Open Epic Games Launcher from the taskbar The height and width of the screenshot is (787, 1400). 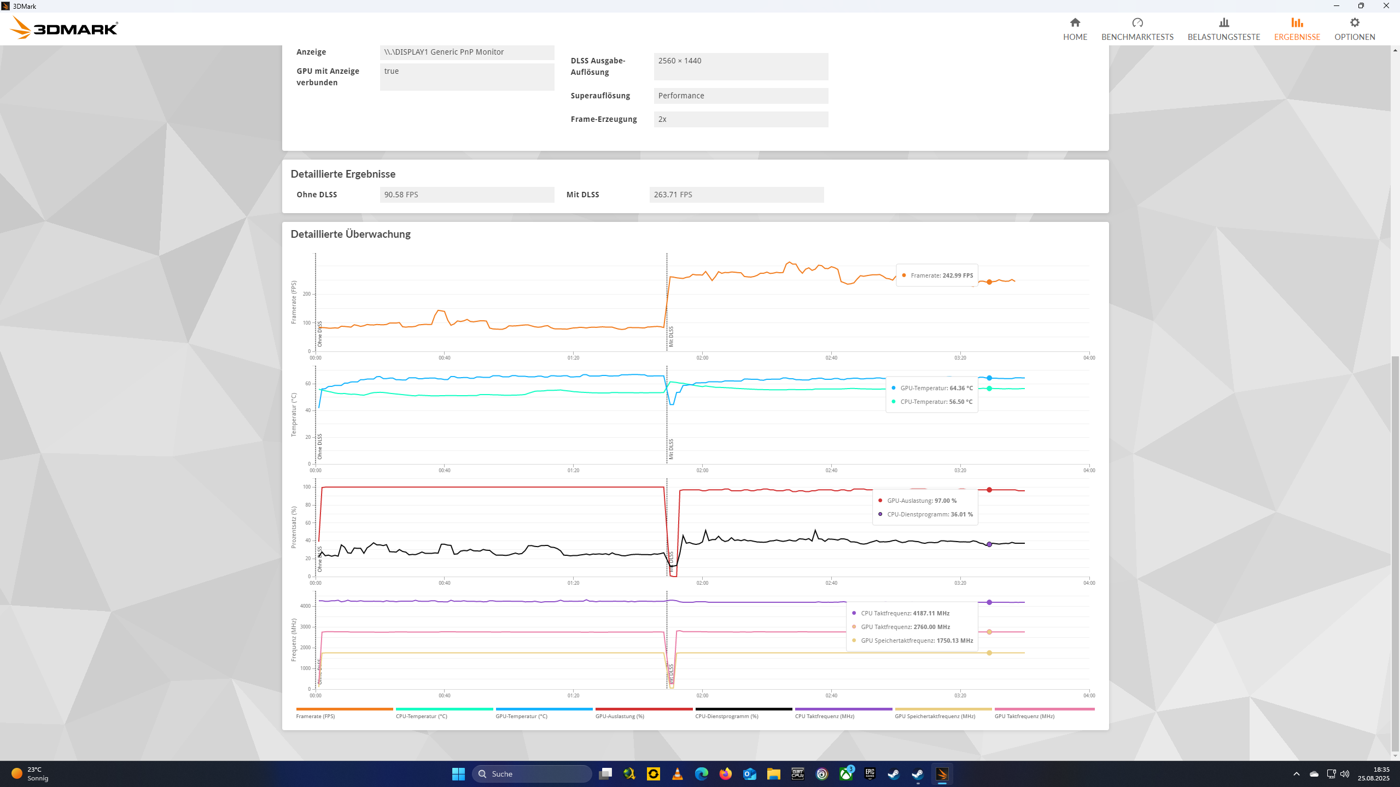pyautogui.click(x=870, y=774)
